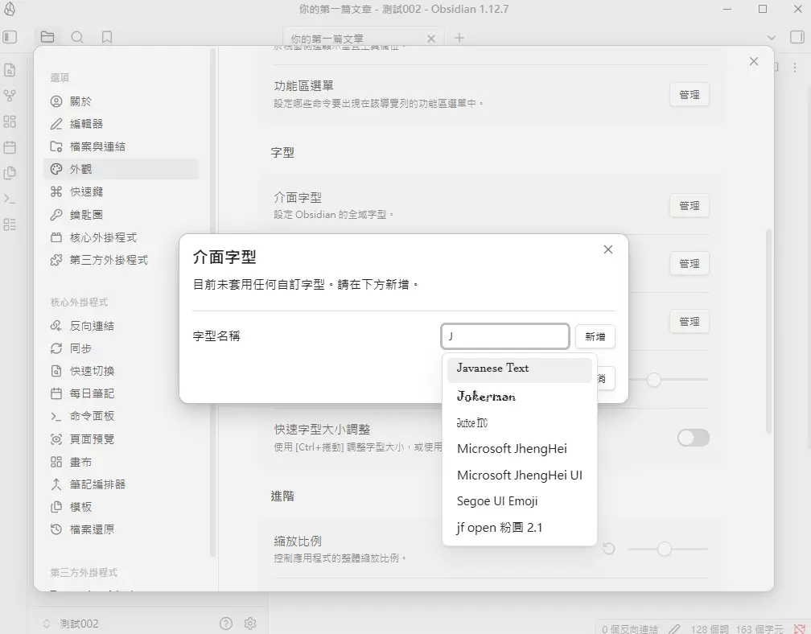Open the command palette ribbon icon

point(10,199)
